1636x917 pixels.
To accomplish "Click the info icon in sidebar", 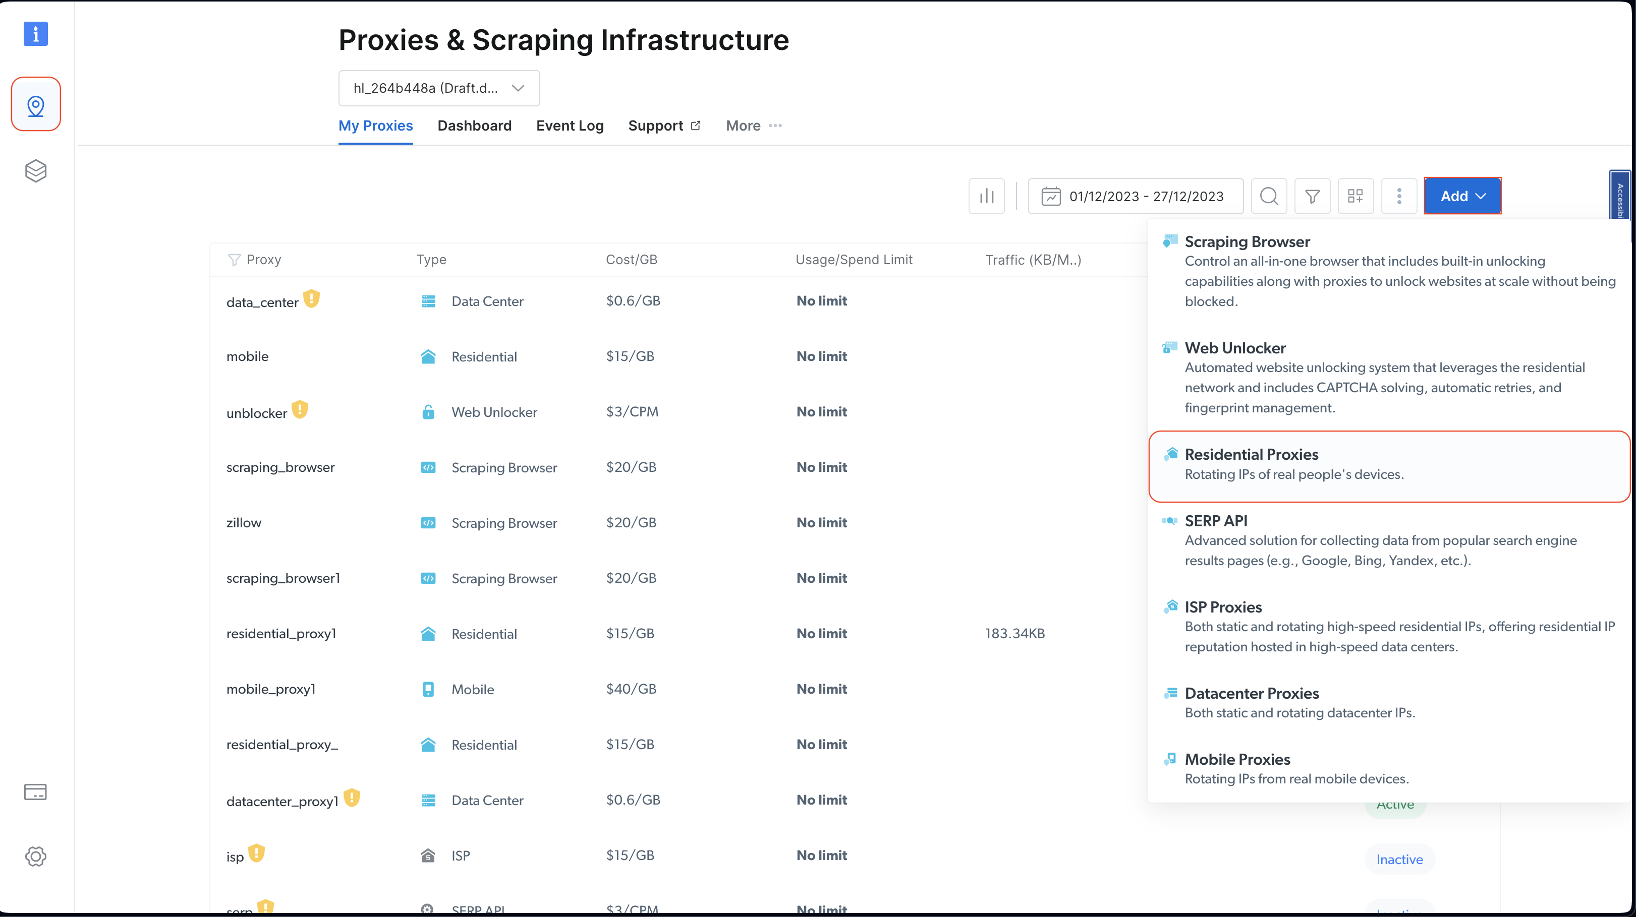I will coord(35,34).
